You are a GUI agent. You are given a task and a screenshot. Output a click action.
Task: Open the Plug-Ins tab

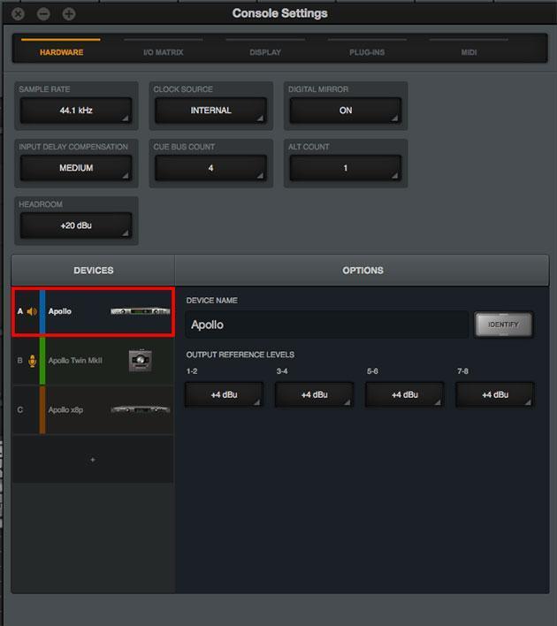(367, 52)
